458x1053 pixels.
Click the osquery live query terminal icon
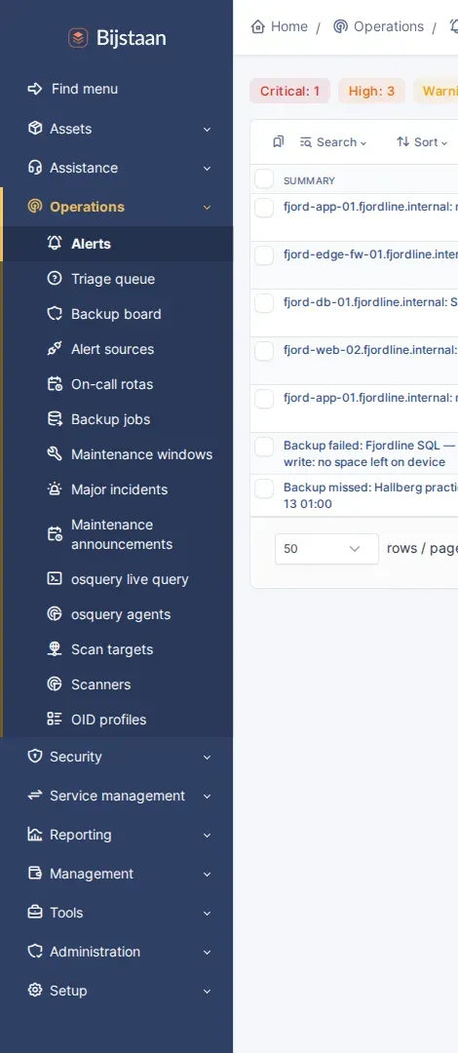click(x=55, y=579)
